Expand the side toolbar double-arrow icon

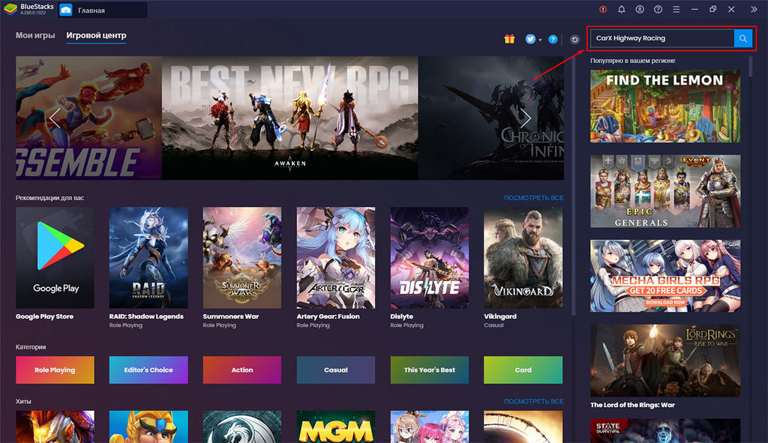point(754,9)
